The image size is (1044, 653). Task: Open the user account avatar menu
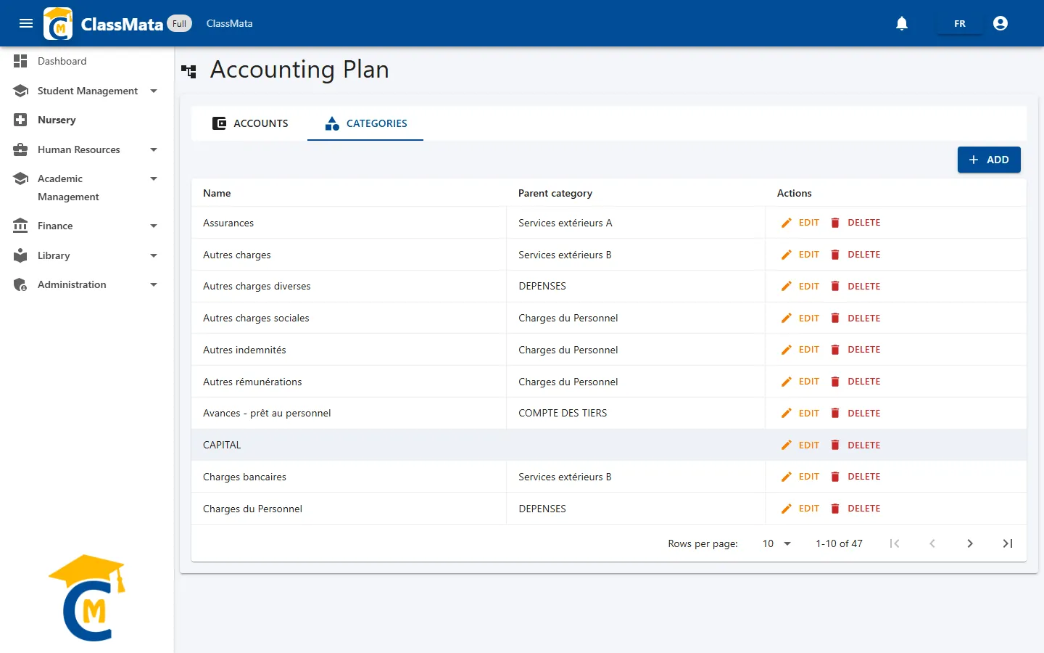(1000, 23)
